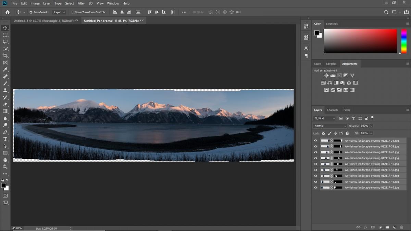Add a Brightness/Contrast adjustment
The height and width of the screenshot is (231, 411).
(x=326, y=76)
